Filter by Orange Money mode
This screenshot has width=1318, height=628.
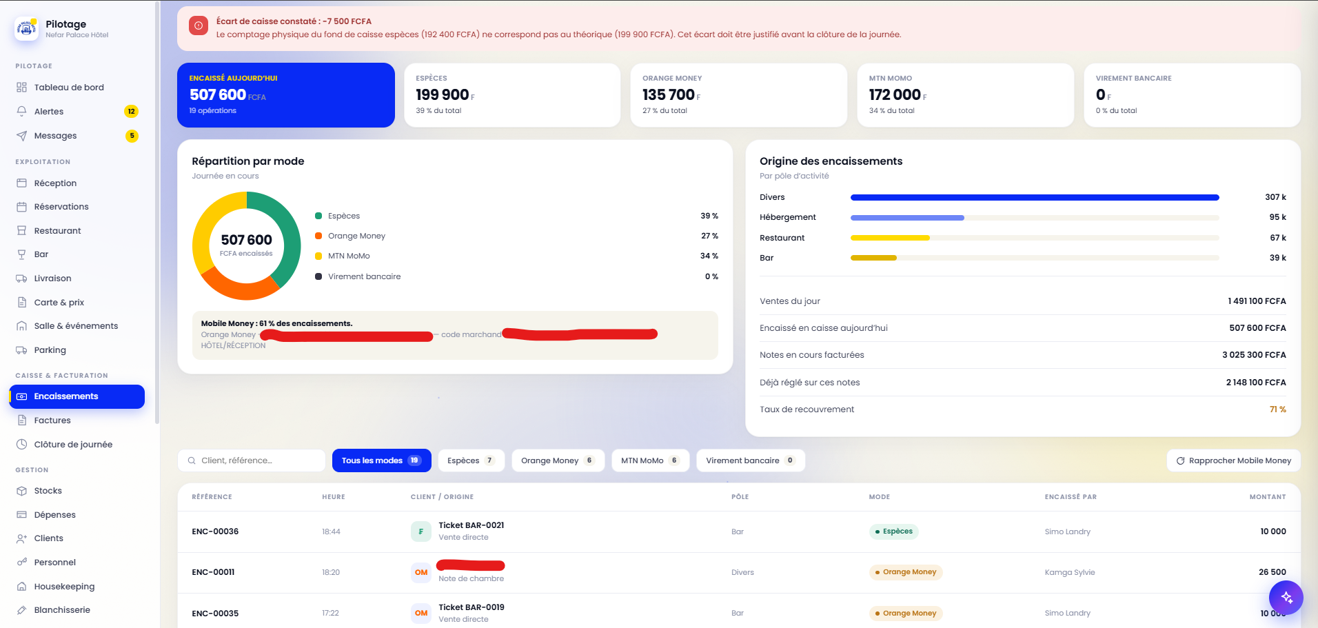[x=558, y=460]
